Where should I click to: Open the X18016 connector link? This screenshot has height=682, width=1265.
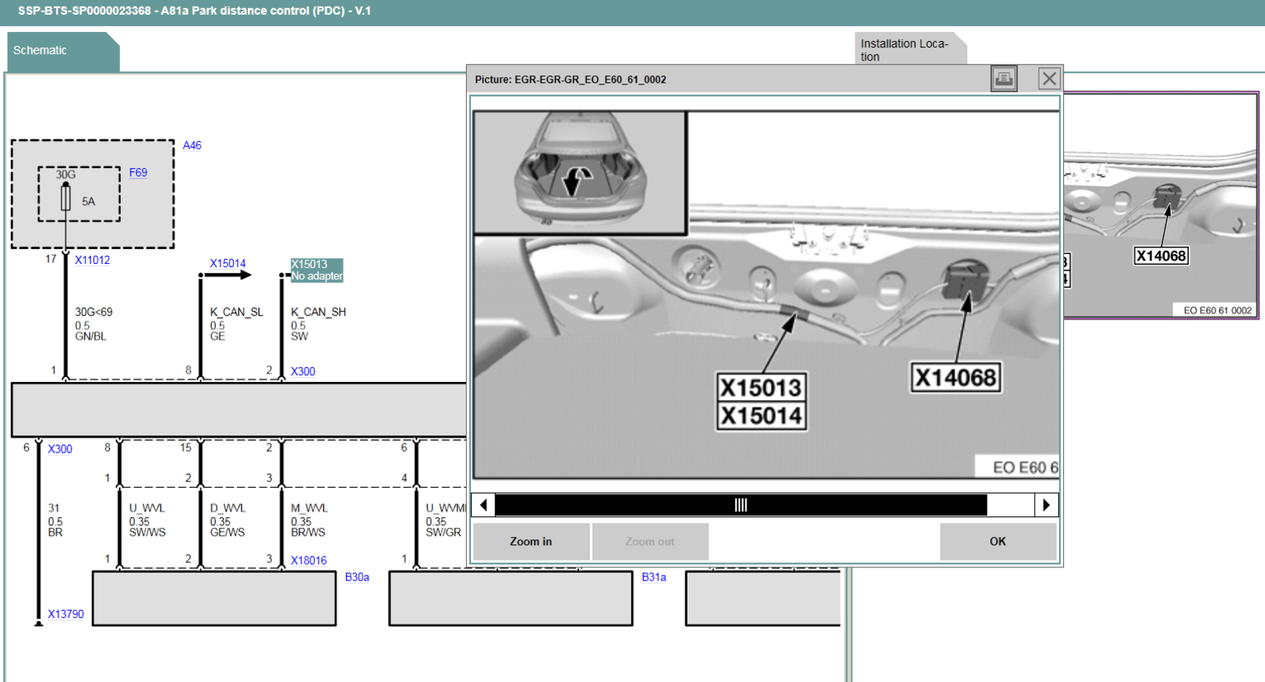pyautogui.click(x=308, y=561)
